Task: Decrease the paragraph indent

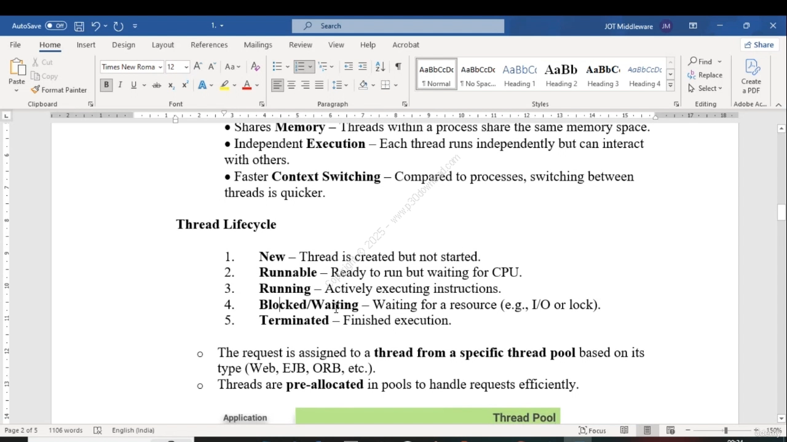Action: point(349,66)
